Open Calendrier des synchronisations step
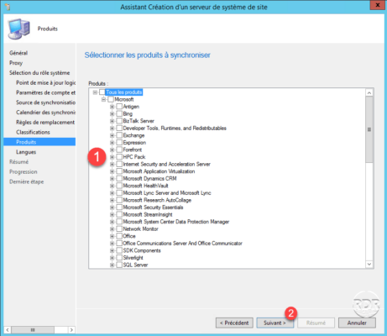The image size is (387, 336). [x=46, y=113]
